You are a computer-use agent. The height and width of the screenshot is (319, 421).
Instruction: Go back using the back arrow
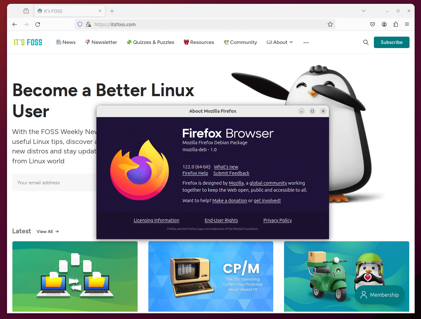coord(14,24)
